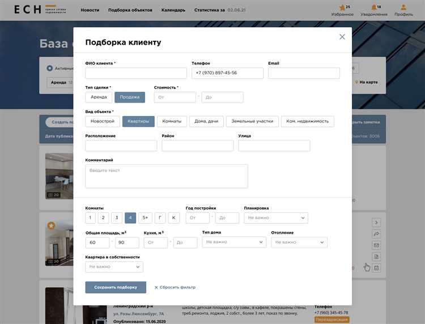
Task: Click the document icon on listing
Action: tap(376, 257)
